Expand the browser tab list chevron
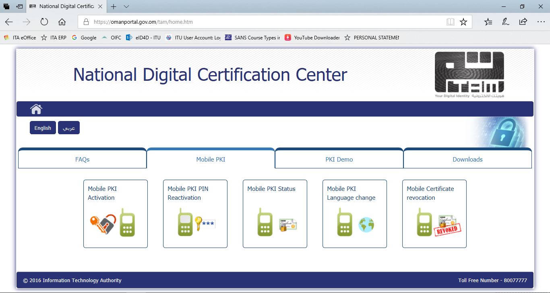Image resolution: width=550 pixels, height=293 pixels. tap(126, 6)
